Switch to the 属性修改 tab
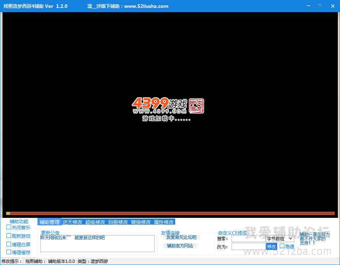 164,222
